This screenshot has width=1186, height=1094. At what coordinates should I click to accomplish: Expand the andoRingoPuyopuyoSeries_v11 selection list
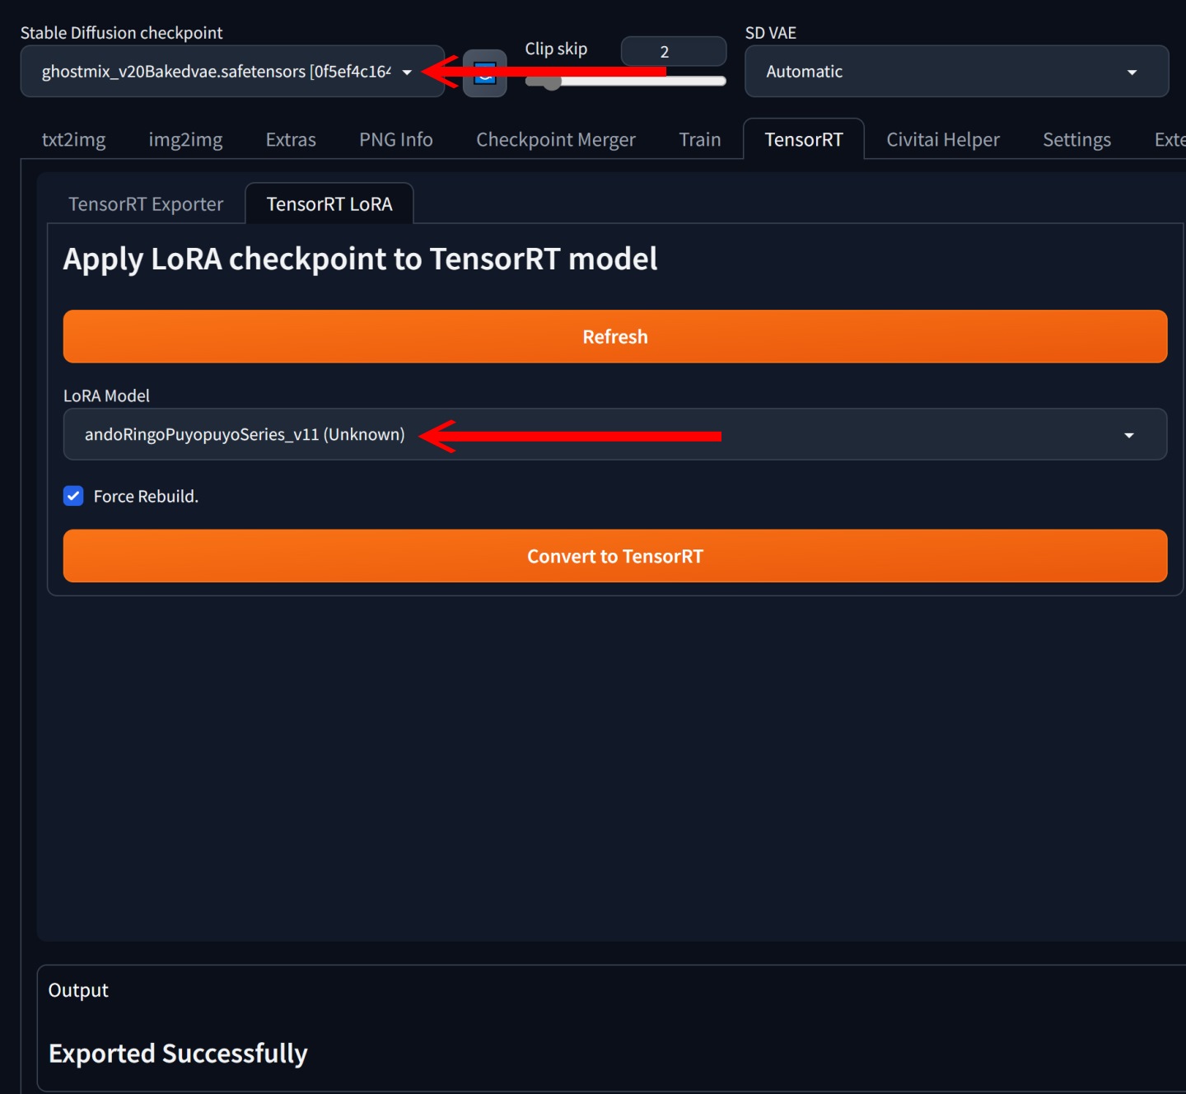[x=1129, y=434]
